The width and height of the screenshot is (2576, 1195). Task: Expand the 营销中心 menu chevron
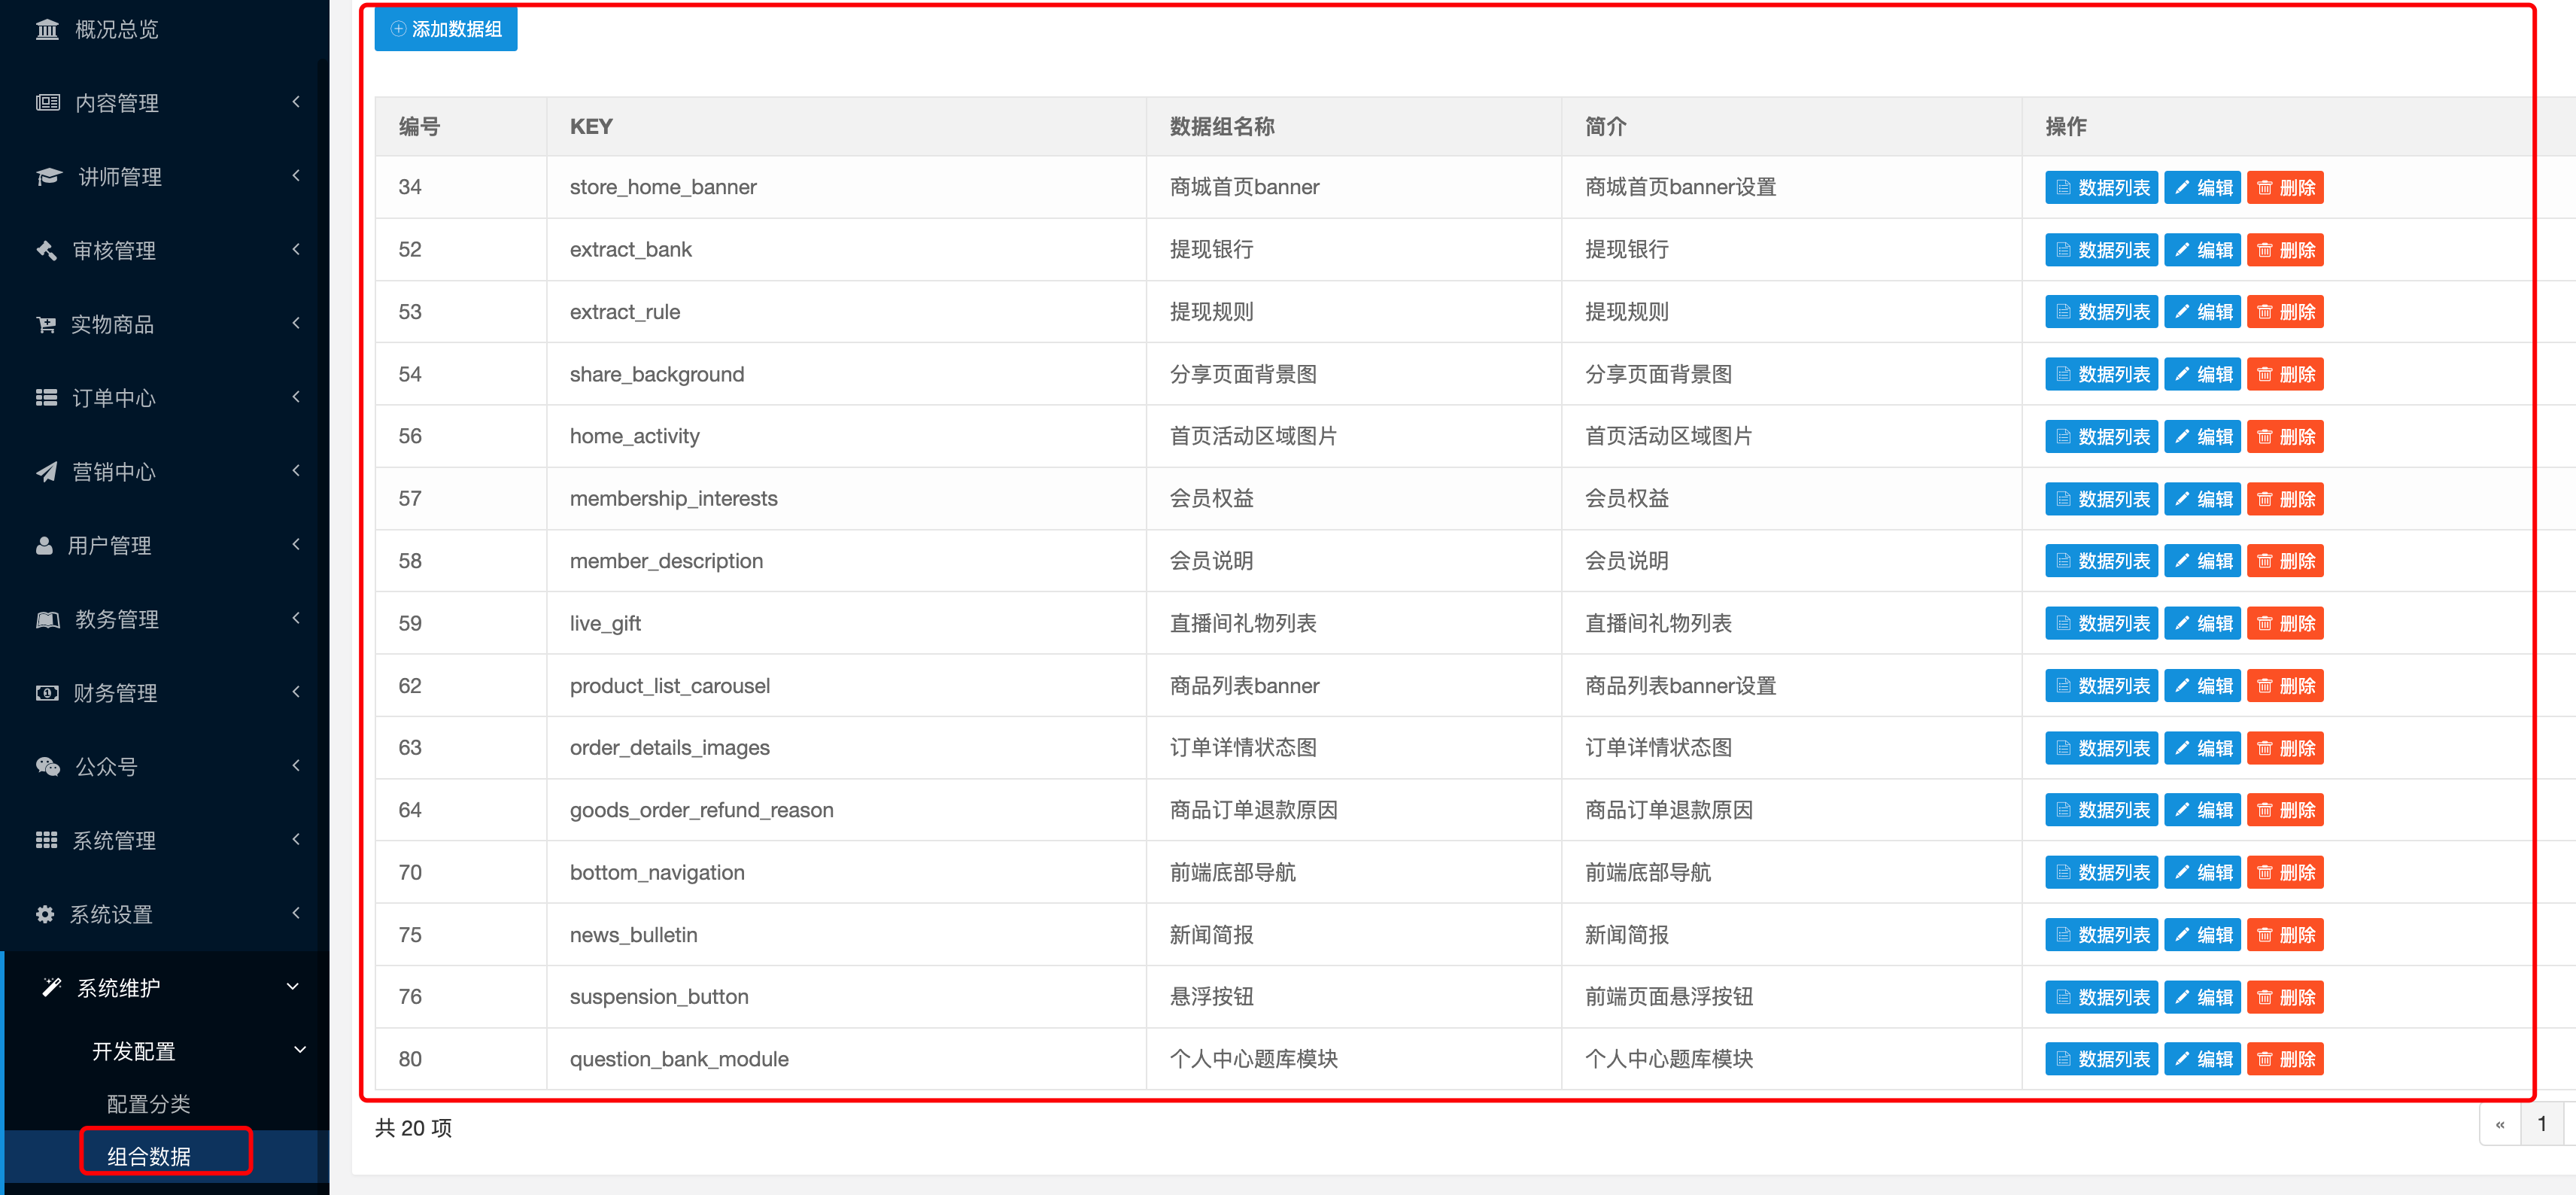[296, 471]
